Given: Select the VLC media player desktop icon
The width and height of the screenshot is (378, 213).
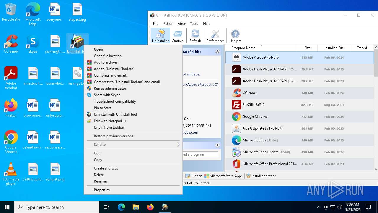Looking at the screenshot, I should (x=11, y=174).
